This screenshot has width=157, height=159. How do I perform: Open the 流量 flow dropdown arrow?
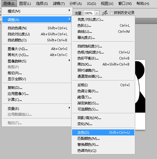pos(97,13)
